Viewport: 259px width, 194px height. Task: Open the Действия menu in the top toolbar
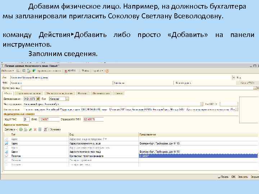pyautogui.click(x=8, y=71)
